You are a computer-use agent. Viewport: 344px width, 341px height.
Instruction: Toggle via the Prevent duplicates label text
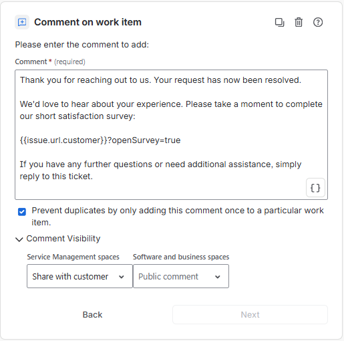tap(178, 217)
